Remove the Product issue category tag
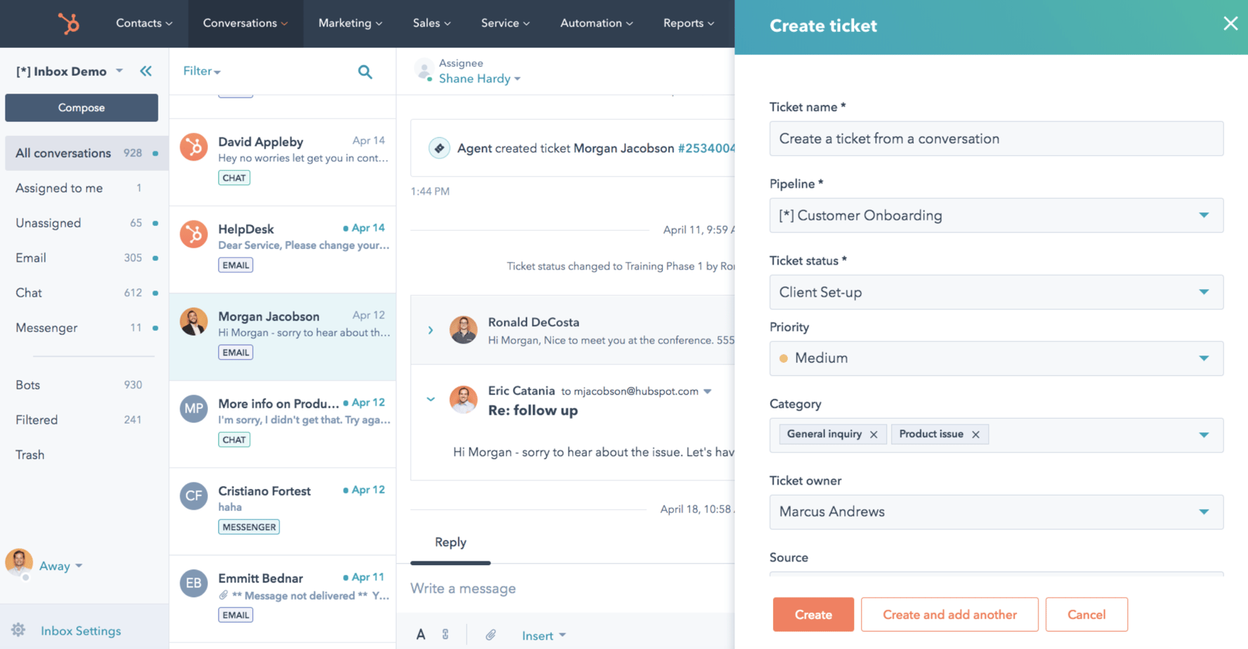The height and width of the screenshot is (649, 1248). [x=976, y=434]
